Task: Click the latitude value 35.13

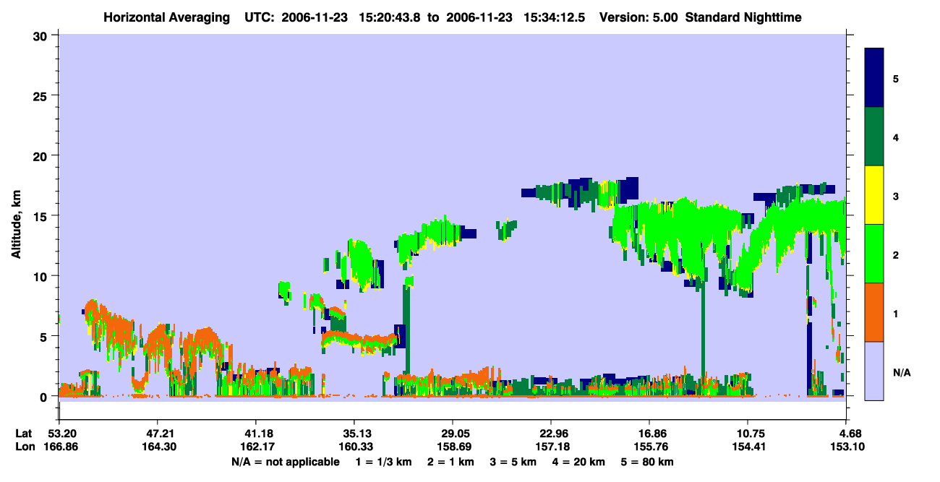Action: 354,434
